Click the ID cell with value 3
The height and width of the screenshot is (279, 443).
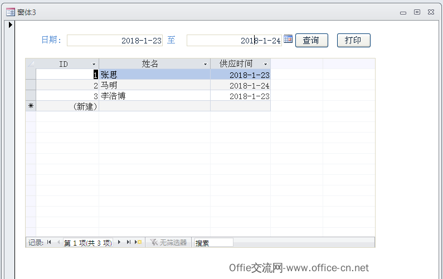point(67,96)
